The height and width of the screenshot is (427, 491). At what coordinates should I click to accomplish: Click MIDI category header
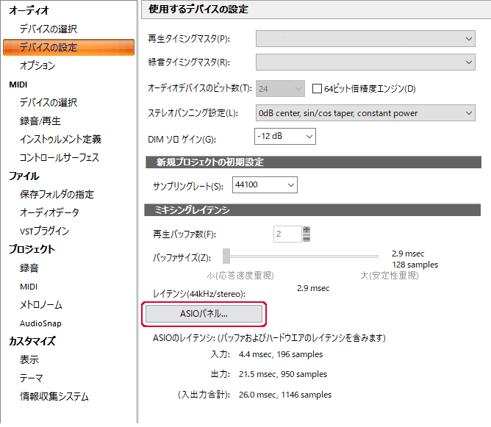[x=18, y=85]
